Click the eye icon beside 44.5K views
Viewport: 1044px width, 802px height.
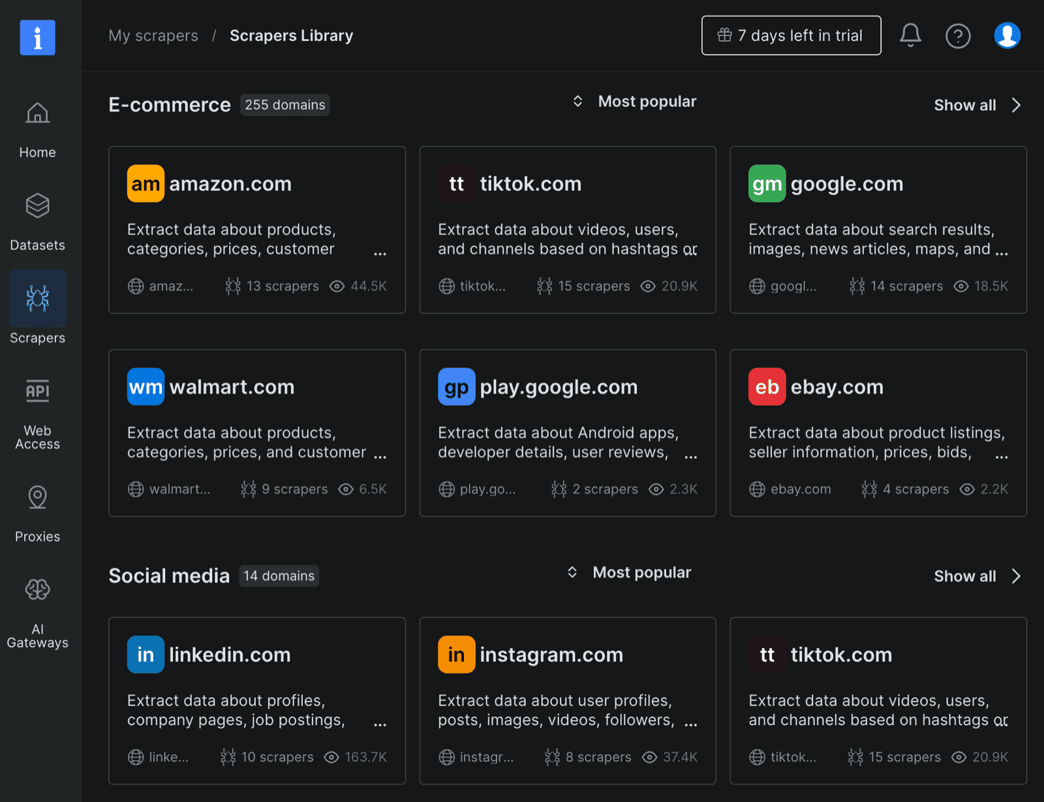tap(337, 286)
